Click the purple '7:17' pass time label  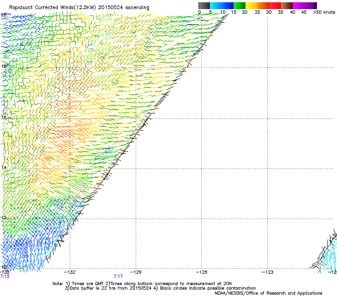tap(118, 276)
